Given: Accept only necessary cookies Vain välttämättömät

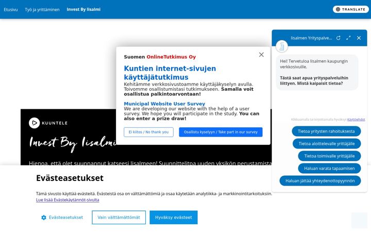Looking at the screenshot, I should tap(119, 218).
